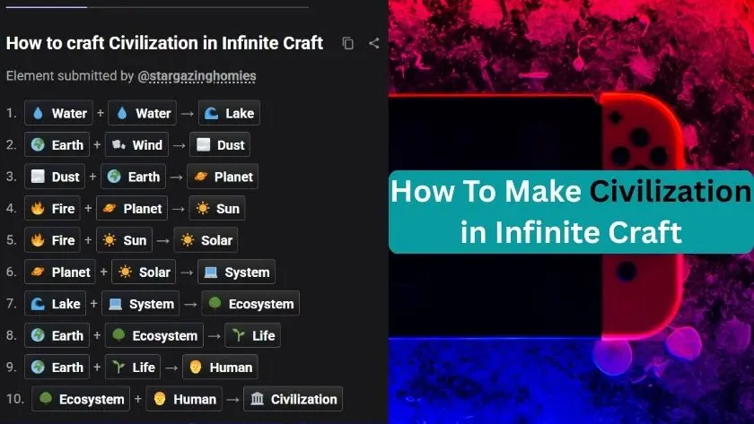Click the Fire chip in step 5
This screenshot has height=424, width=754.
52,239
